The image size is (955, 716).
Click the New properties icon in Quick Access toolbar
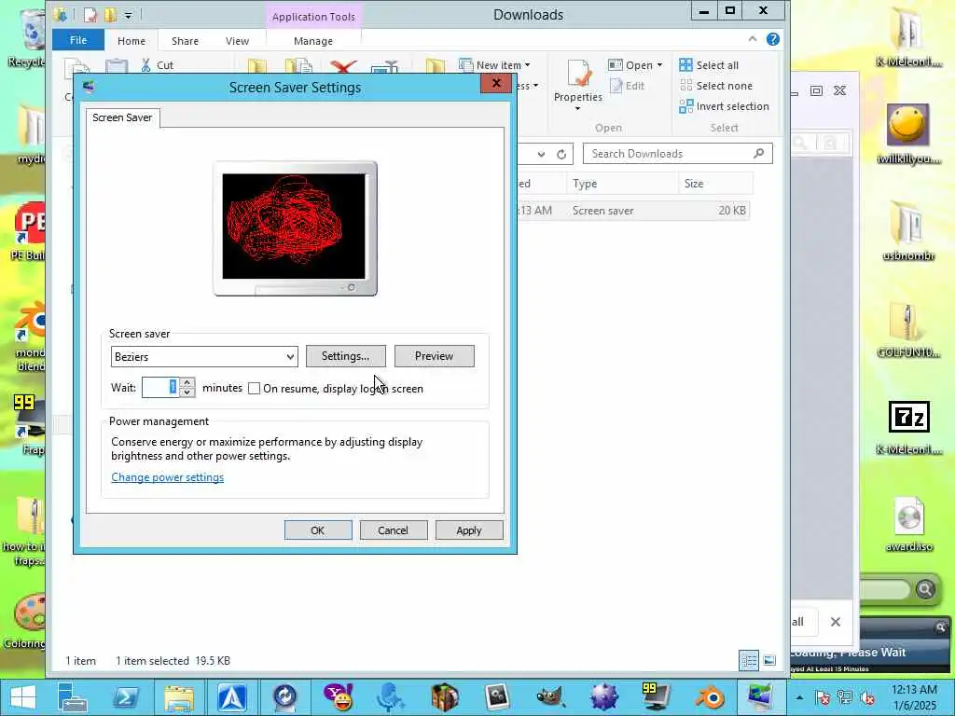(x=90, y=15)
